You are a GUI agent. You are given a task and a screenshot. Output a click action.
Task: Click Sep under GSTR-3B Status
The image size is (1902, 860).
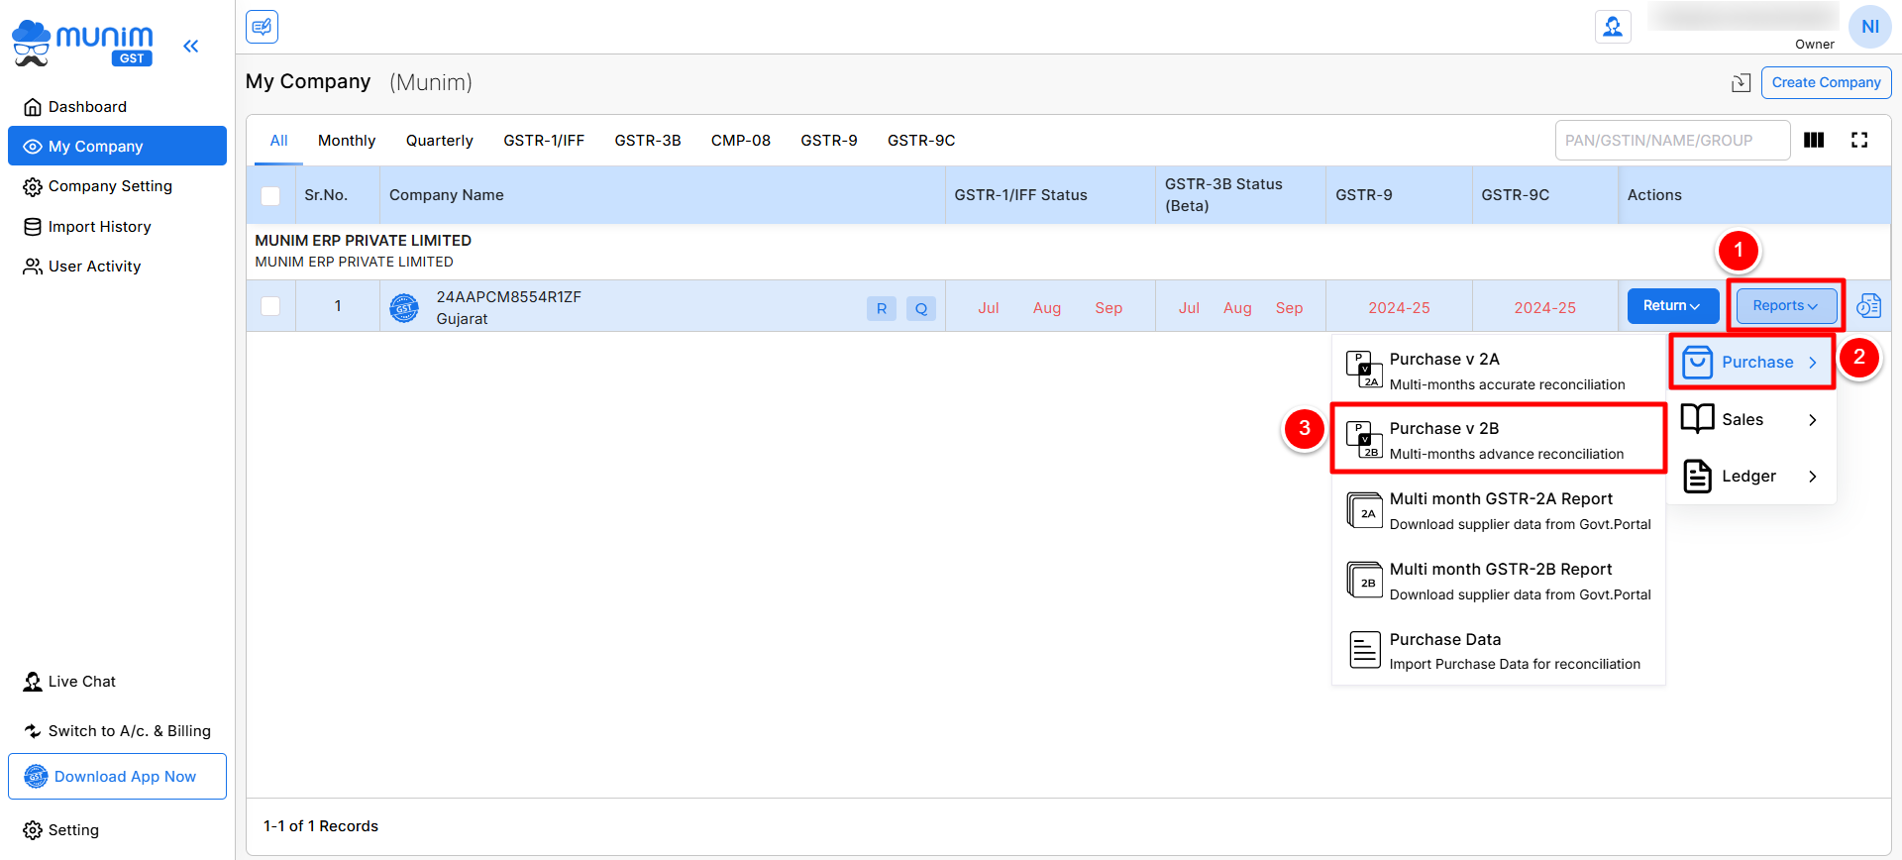click(1289, 308)
